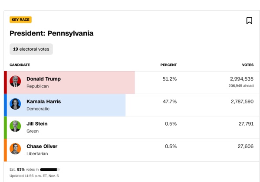
Task: Click the 206,945 ahead margin text
Action: (241, 86)
